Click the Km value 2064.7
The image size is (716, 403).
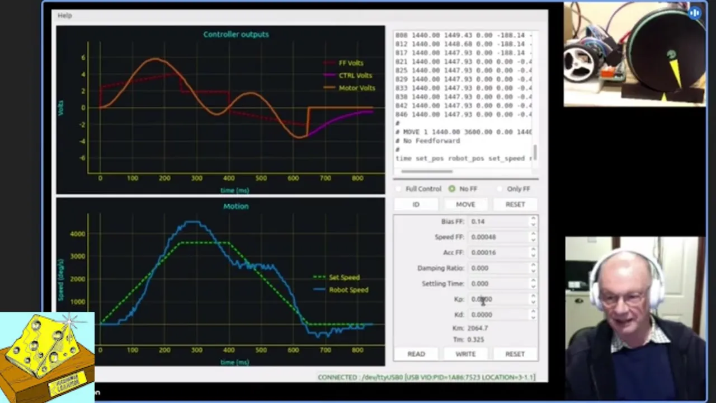click(477, 328)
